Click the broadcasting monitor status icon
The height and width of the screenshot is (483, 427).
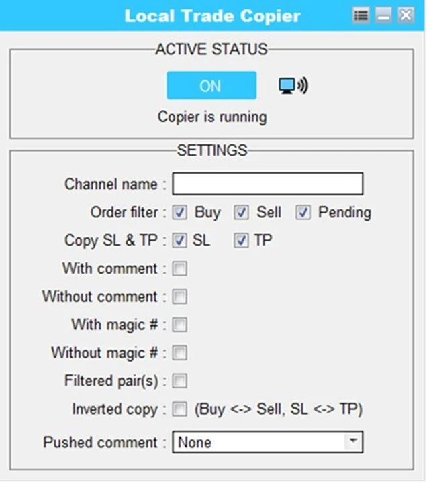click(x=293, y=86)
